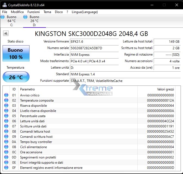The width and height of the screenshot is (183, 174).
Task: Click the Numero seriale value field
Action: (94, 48)
